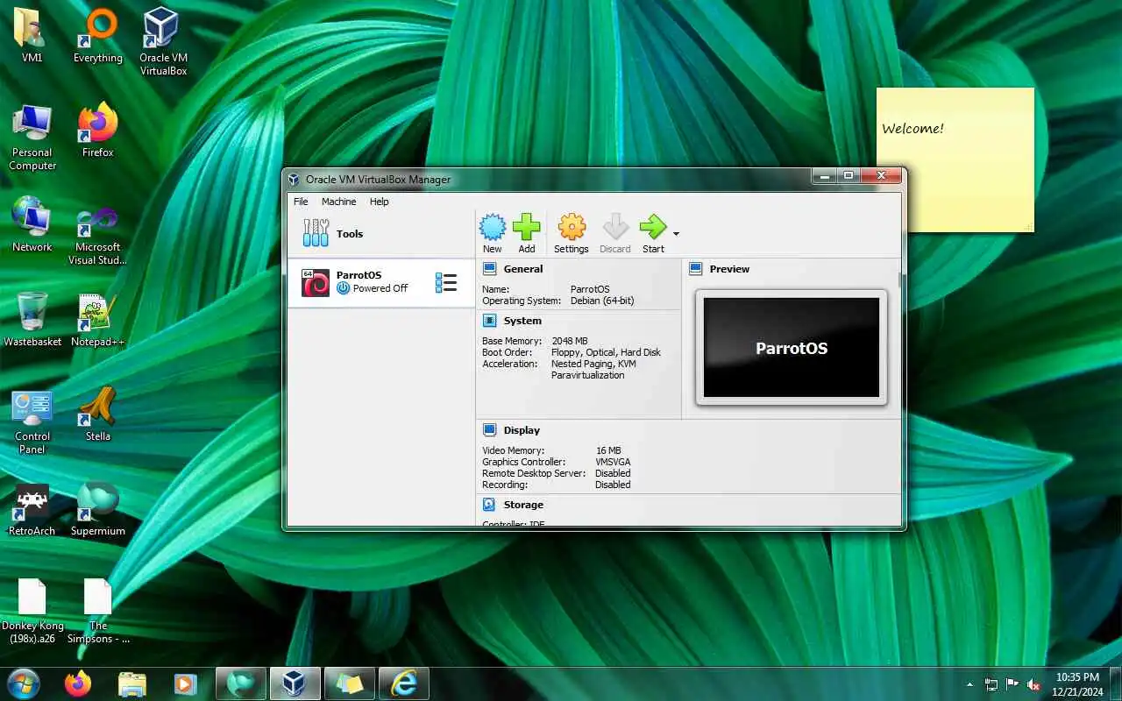
Task: Click the Sticky Notes taskbar button
Action: coord(350,683)
